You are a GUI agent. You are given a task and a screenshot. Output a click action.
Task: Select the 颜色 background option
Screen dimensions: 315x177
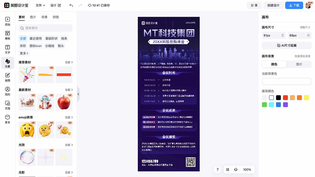[274, 64]
